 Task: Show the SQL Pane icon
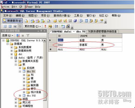tap(15, 26)
